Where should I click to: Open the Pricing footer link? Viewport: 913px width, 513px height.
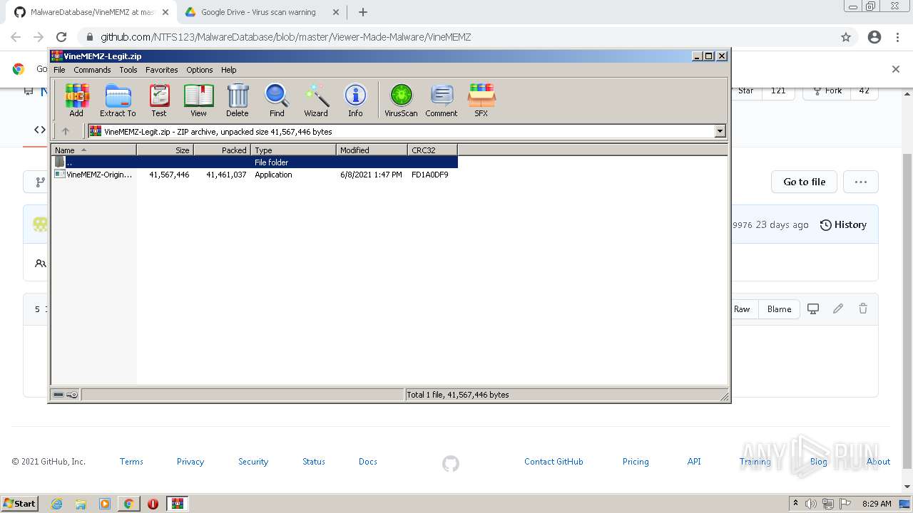pyautogui.click(x=636, y=462)
